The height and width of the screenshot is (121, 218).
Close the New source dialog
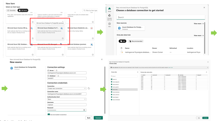(x=102, y=59)
